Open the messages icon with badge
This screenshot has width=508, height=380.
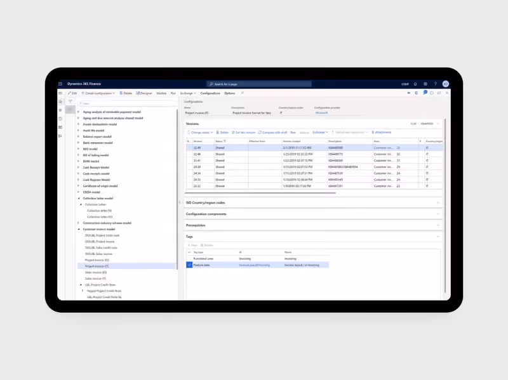425,93
